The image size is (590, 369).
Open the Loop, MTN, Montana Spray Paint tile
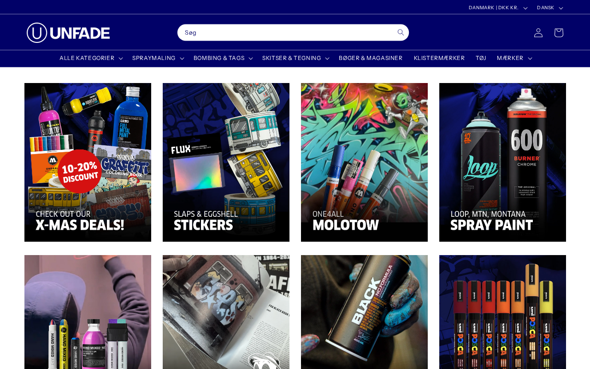[502, 162]
